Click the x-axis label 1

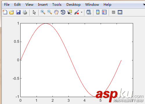coord(37,101)
